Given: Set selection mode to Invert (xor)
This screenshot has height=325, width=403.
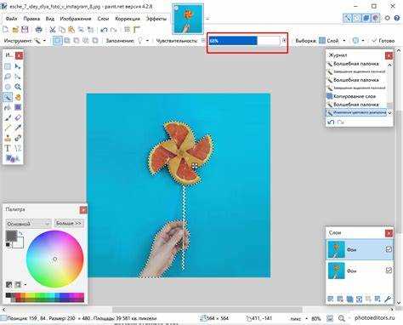Looking at the screenshot, I should 95,41.
